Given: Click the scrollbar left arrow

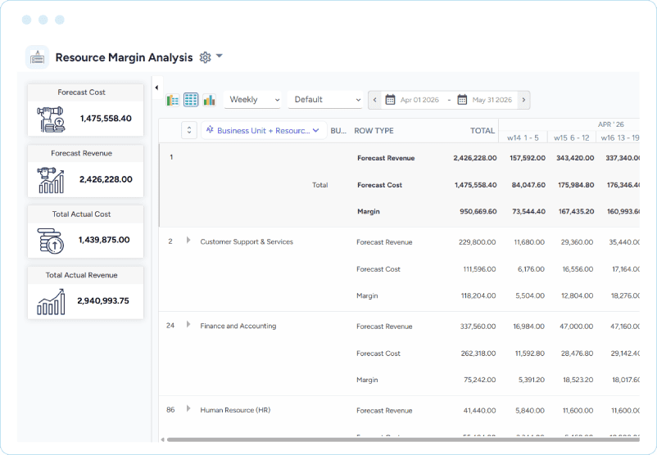Looking at the screenshot, I should point(162,439).
